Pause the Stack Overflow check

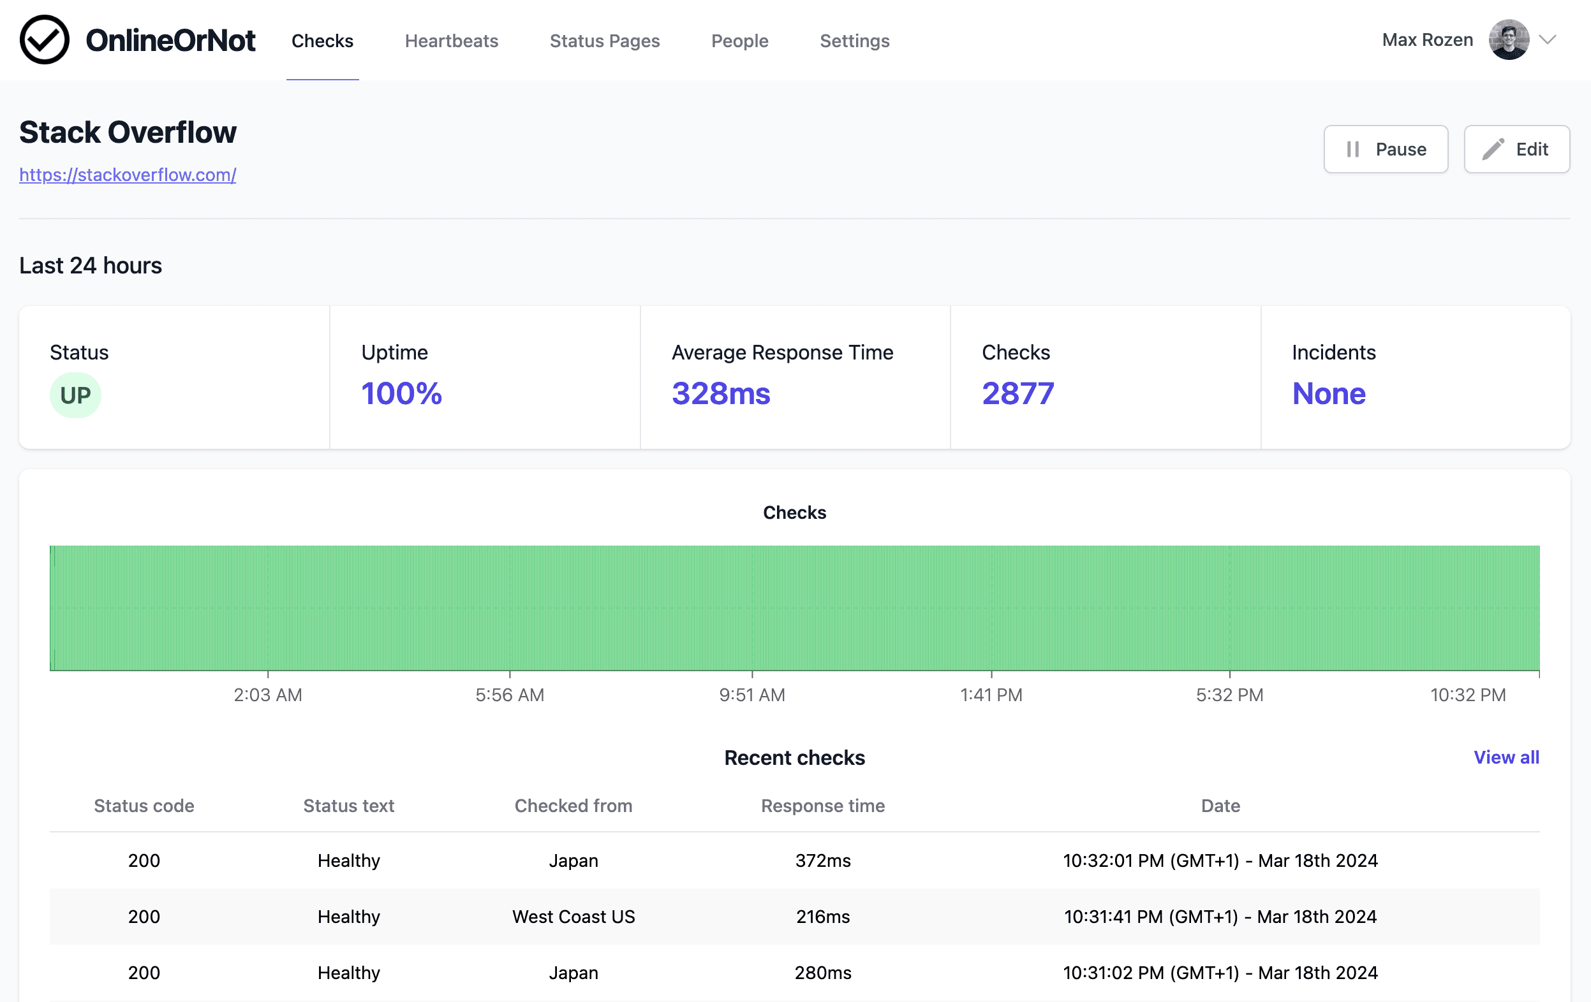click(x=1386, y=149)
